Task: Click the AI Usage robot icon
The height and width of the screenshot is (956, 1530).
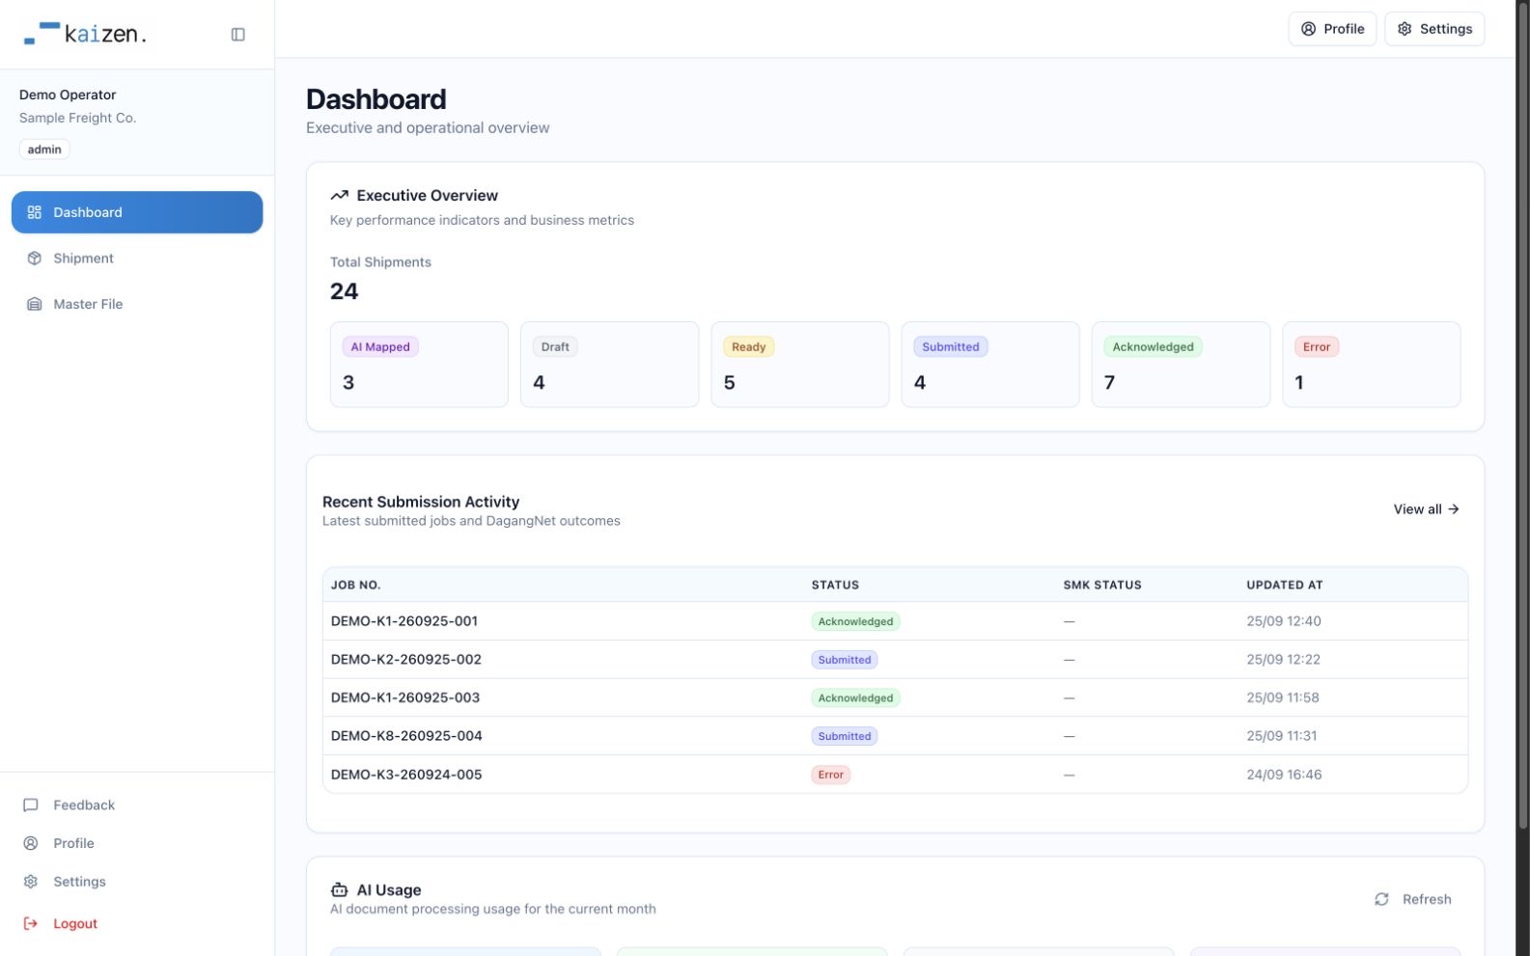Action: click(x=339, y=889)
